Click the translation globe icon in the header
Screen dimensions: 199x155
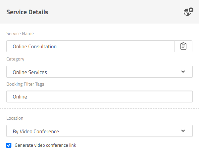coord(188,12)
